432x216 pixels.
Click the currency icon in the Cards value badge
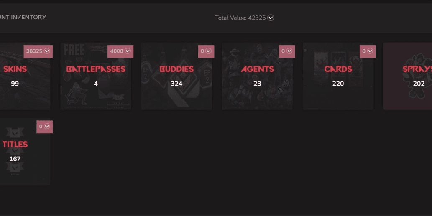[x=370, y=51]
